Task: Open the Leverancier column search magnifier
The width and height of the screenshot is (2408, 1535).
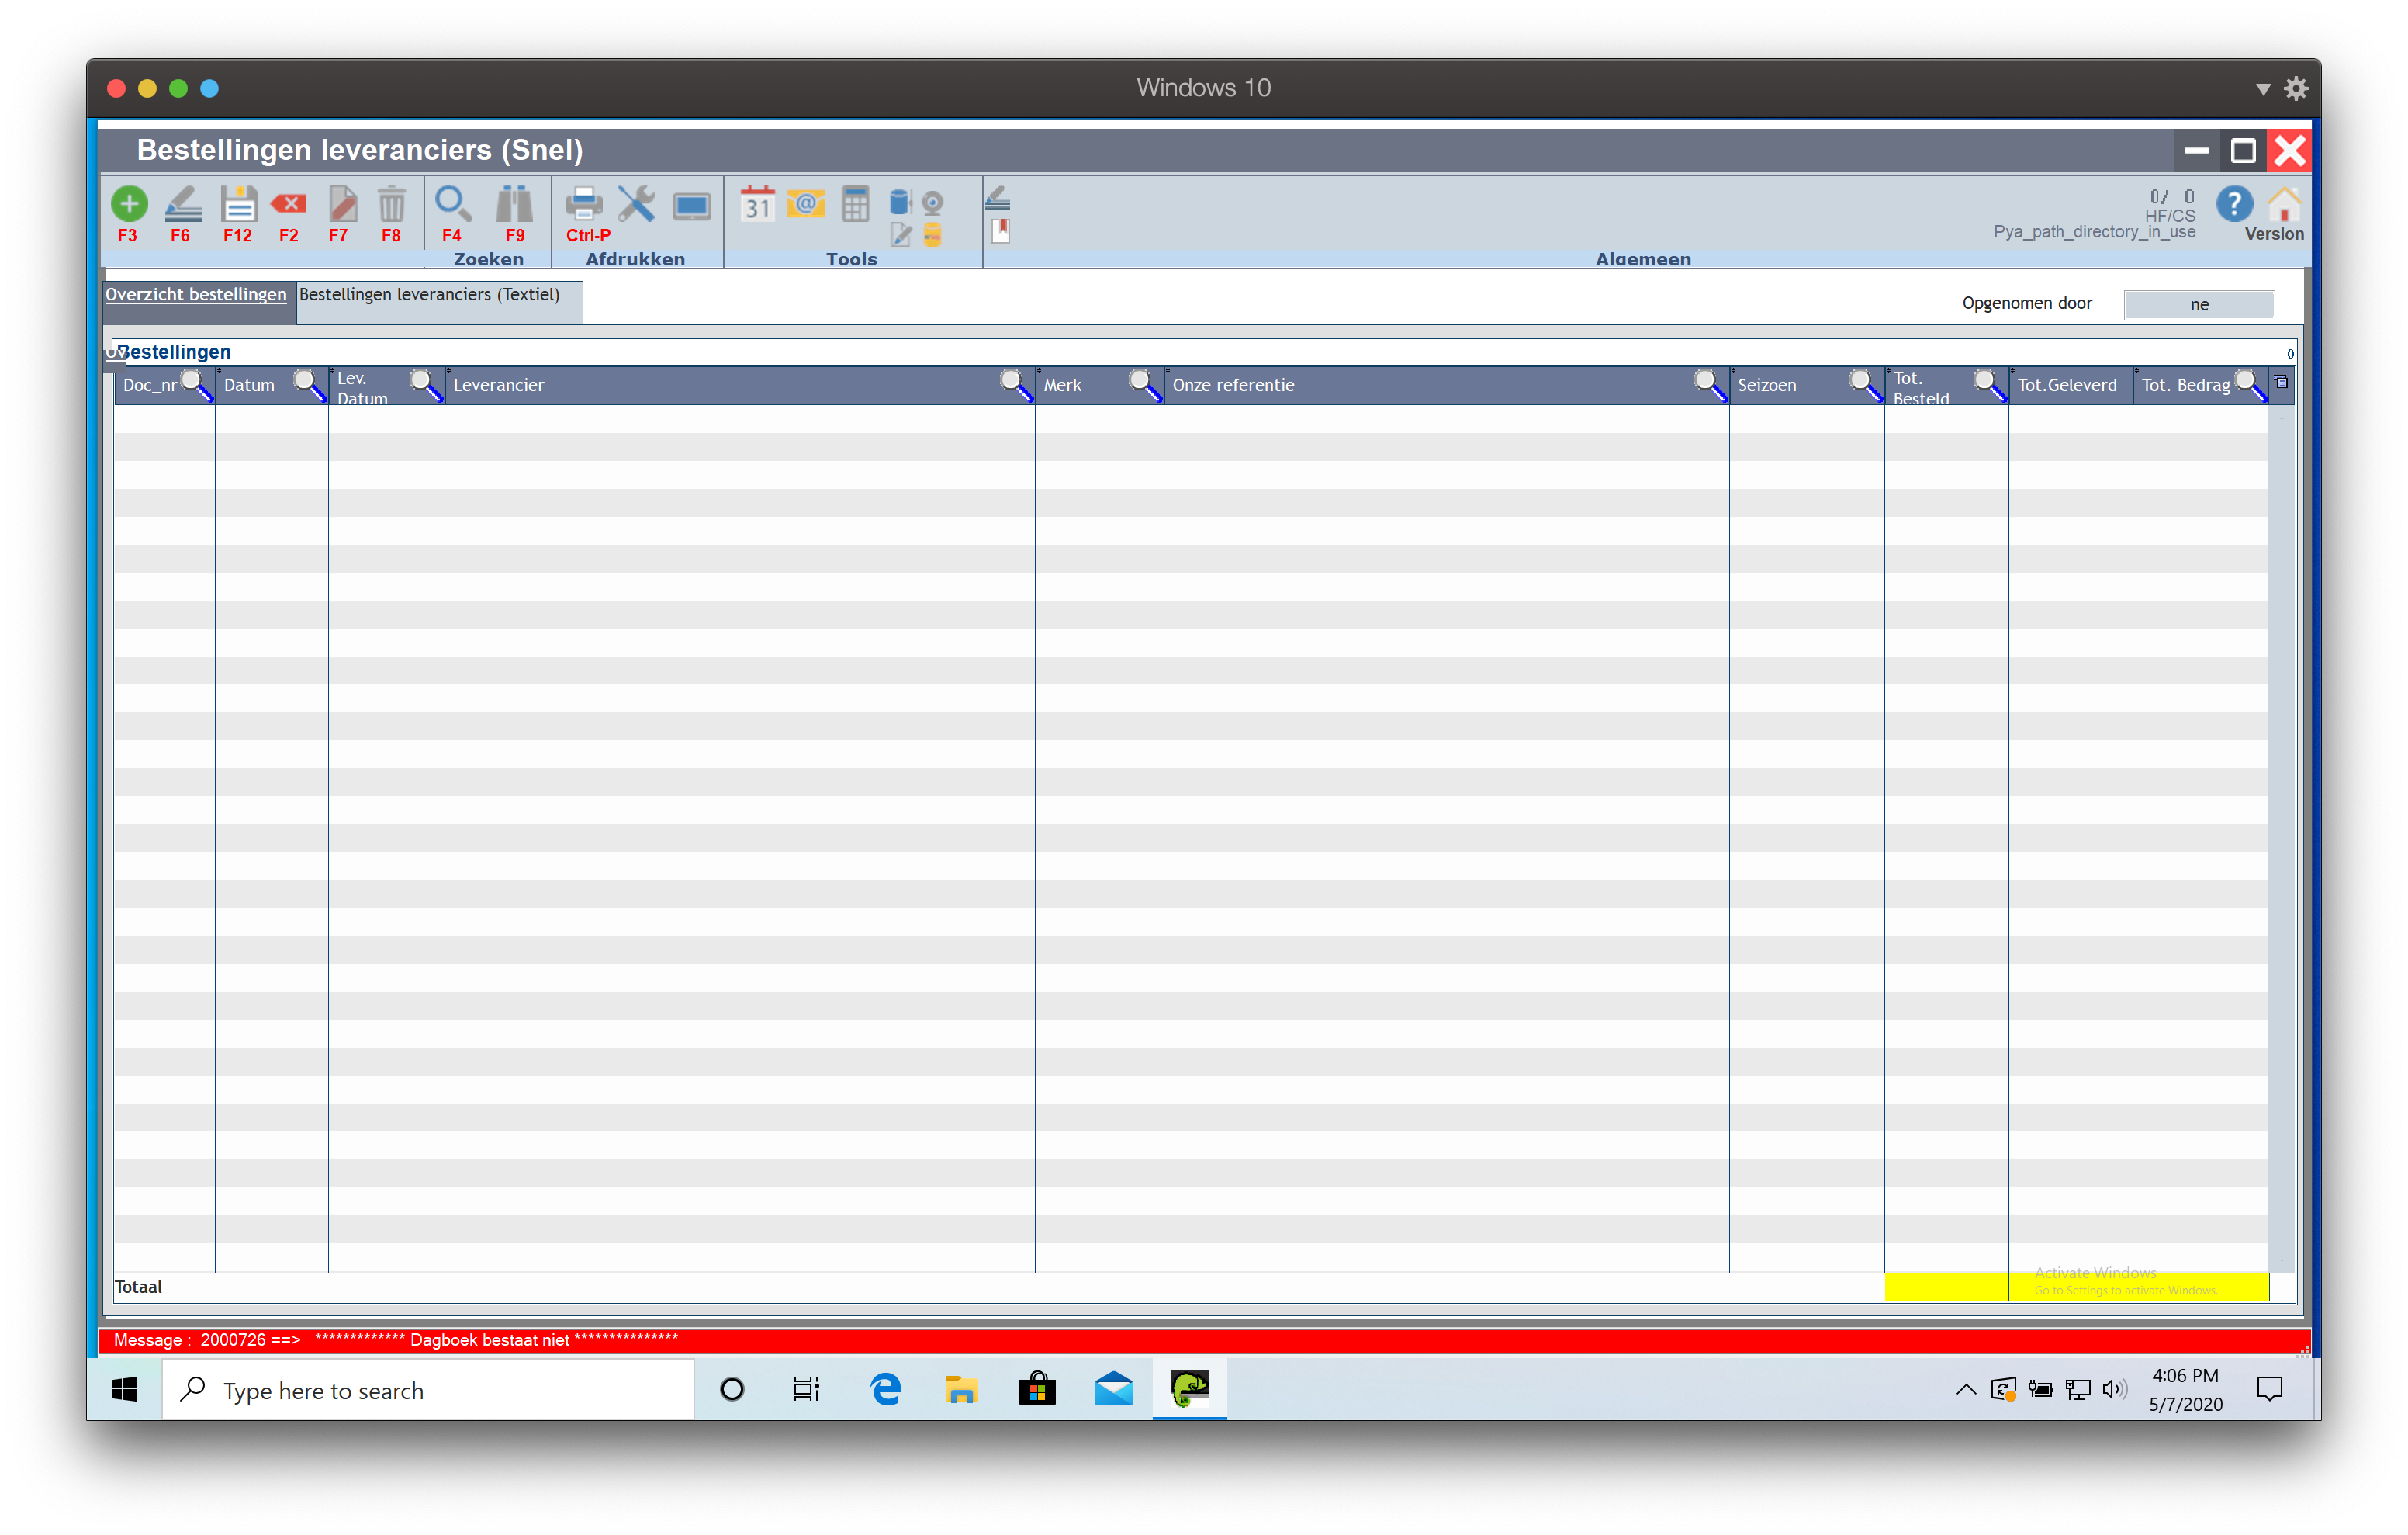Action: pos(1014,384)
